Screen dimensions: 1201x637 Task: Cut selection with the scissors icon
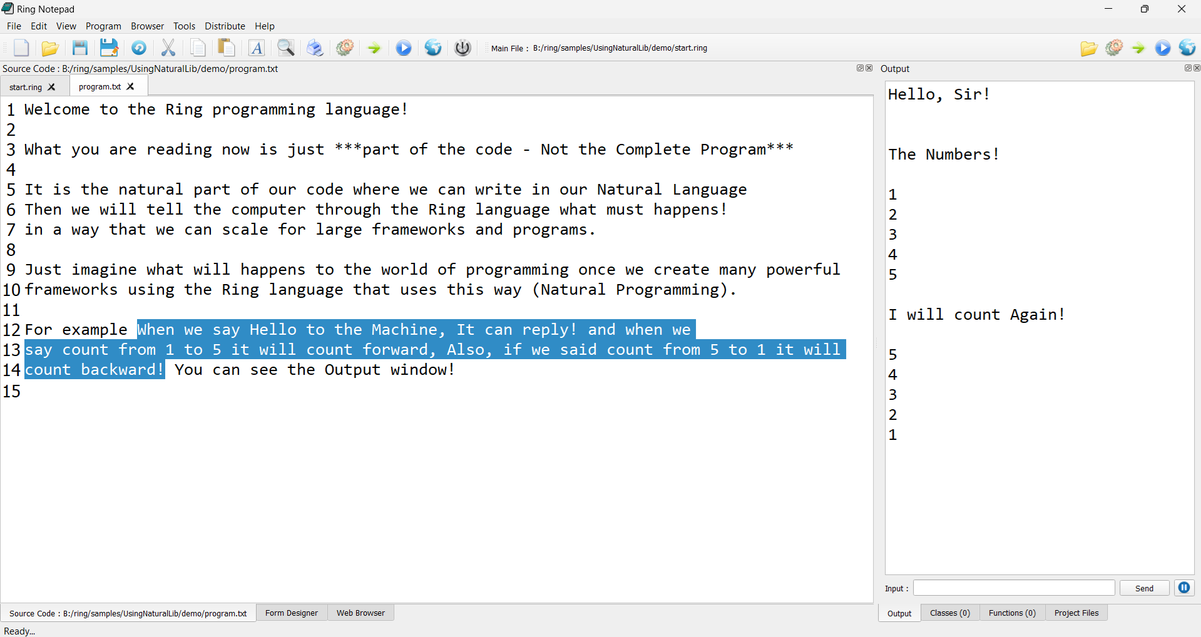click(x=168, y=48)
